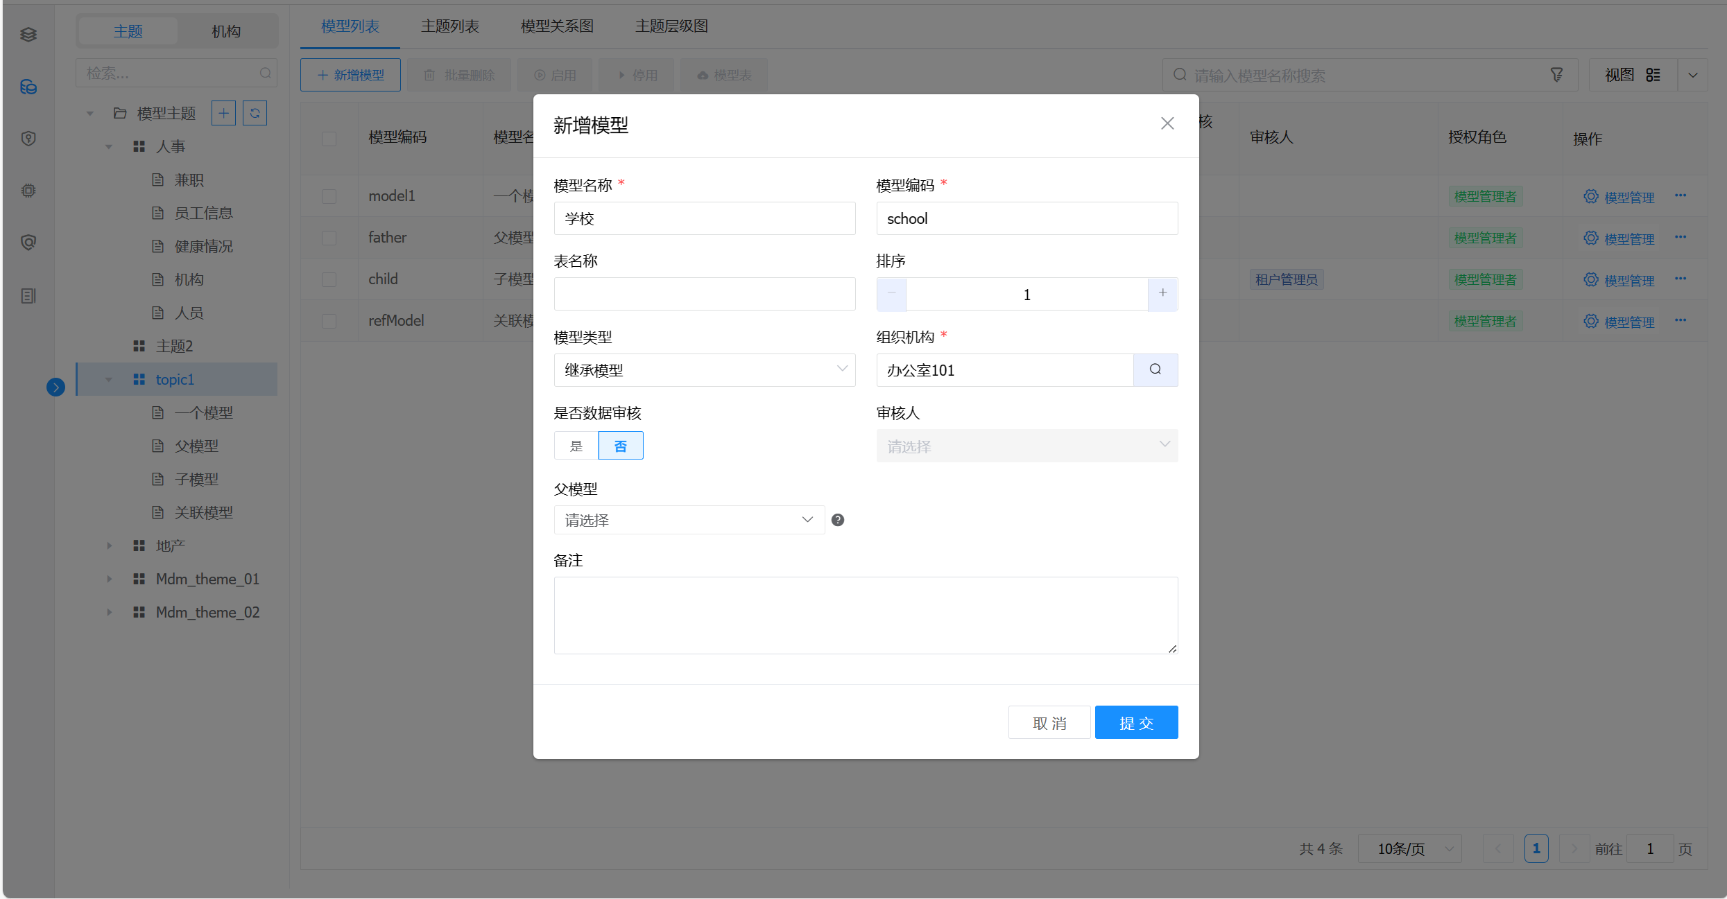Switch to the 模型关系图 tab

pyautogui.click(x=557, y=26)
